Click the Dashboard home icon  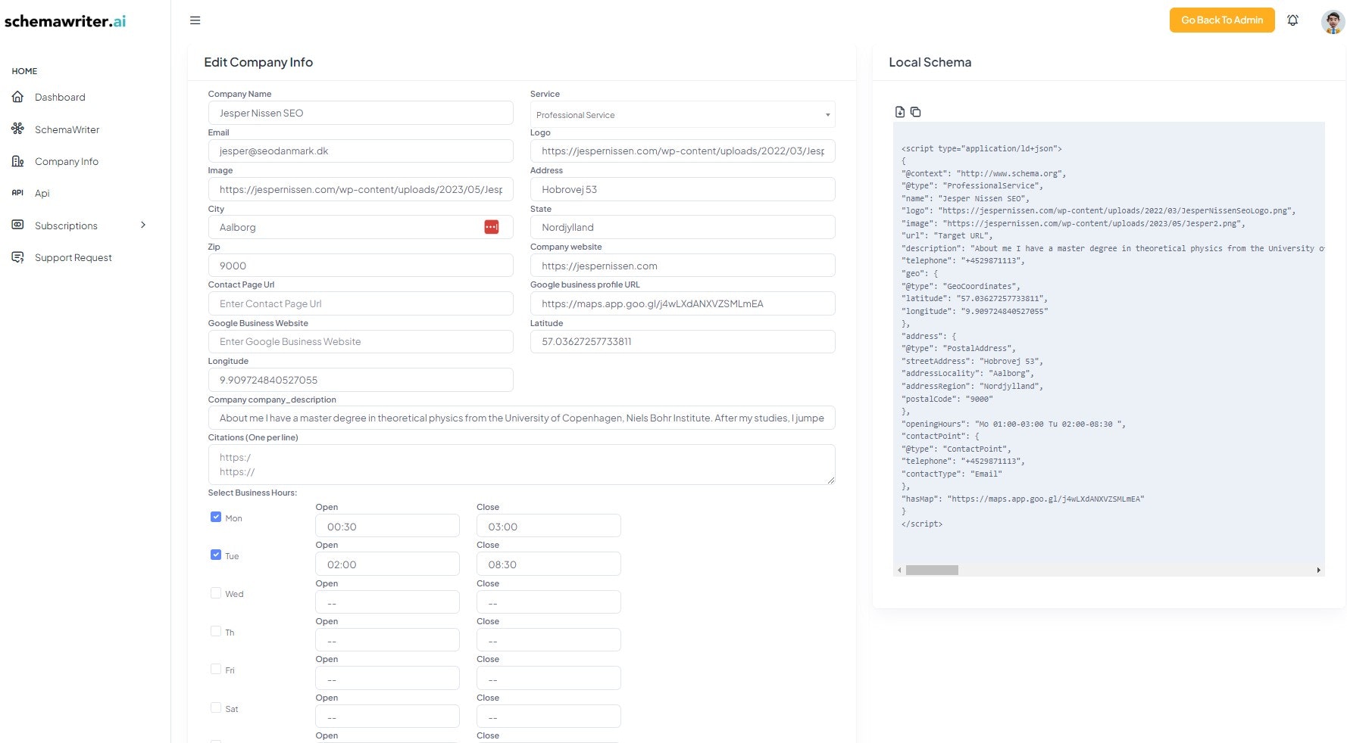[18, 97]
